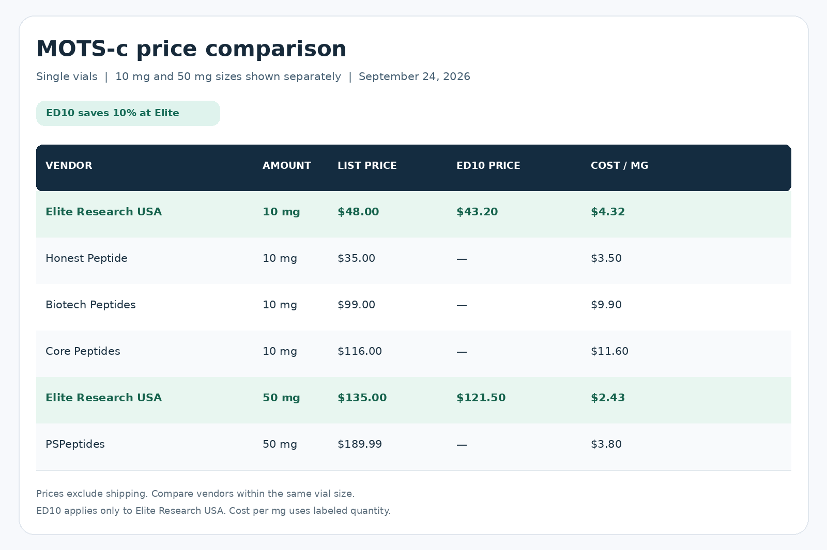This screenshot has height=550, width=827.
Task: Click the $2.43 cost per mg cell
Action: (608, 398)
